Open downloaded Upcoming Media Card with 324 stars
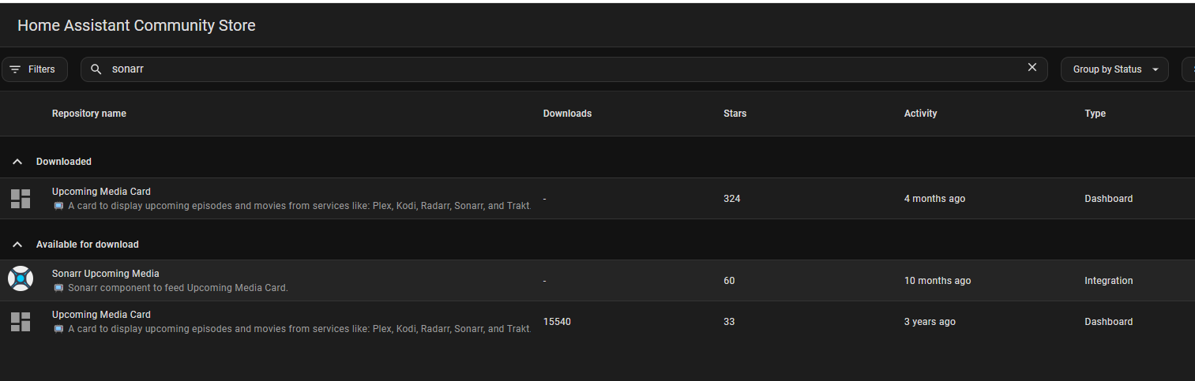This screenshot has width=1195, height=381. 101,192
